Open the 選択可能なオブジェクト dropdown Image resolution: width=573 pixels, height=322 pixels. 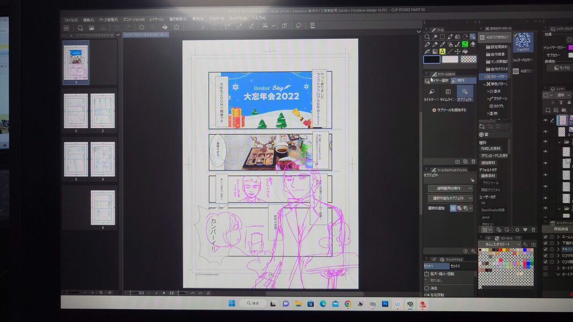click(x=450, y=198)
